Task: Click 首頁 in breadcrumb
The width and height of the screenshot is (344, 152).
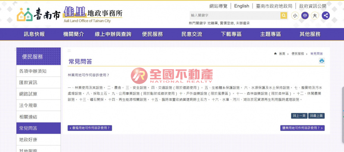Action: (x=282, y=54)
